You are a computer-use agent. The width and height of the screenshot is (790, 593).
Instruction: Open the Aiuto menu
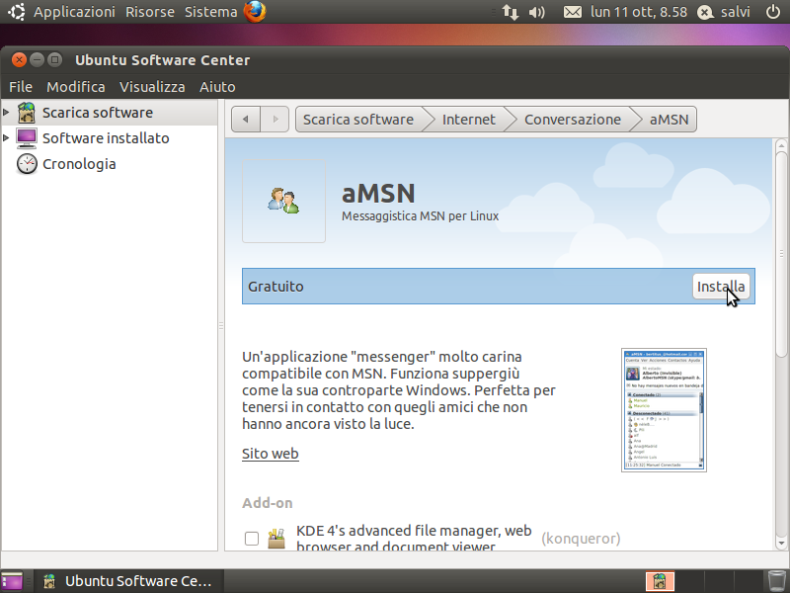tap(217, 87)
